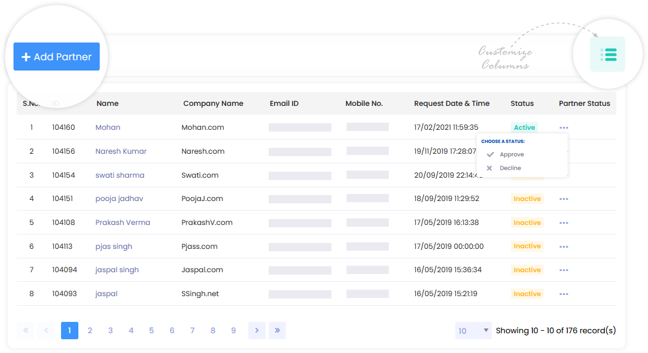The height and width of the screenshot is (353, 648).
Task: Expand the records-per-page dropdown showing 10
Action: pos(473,330)
